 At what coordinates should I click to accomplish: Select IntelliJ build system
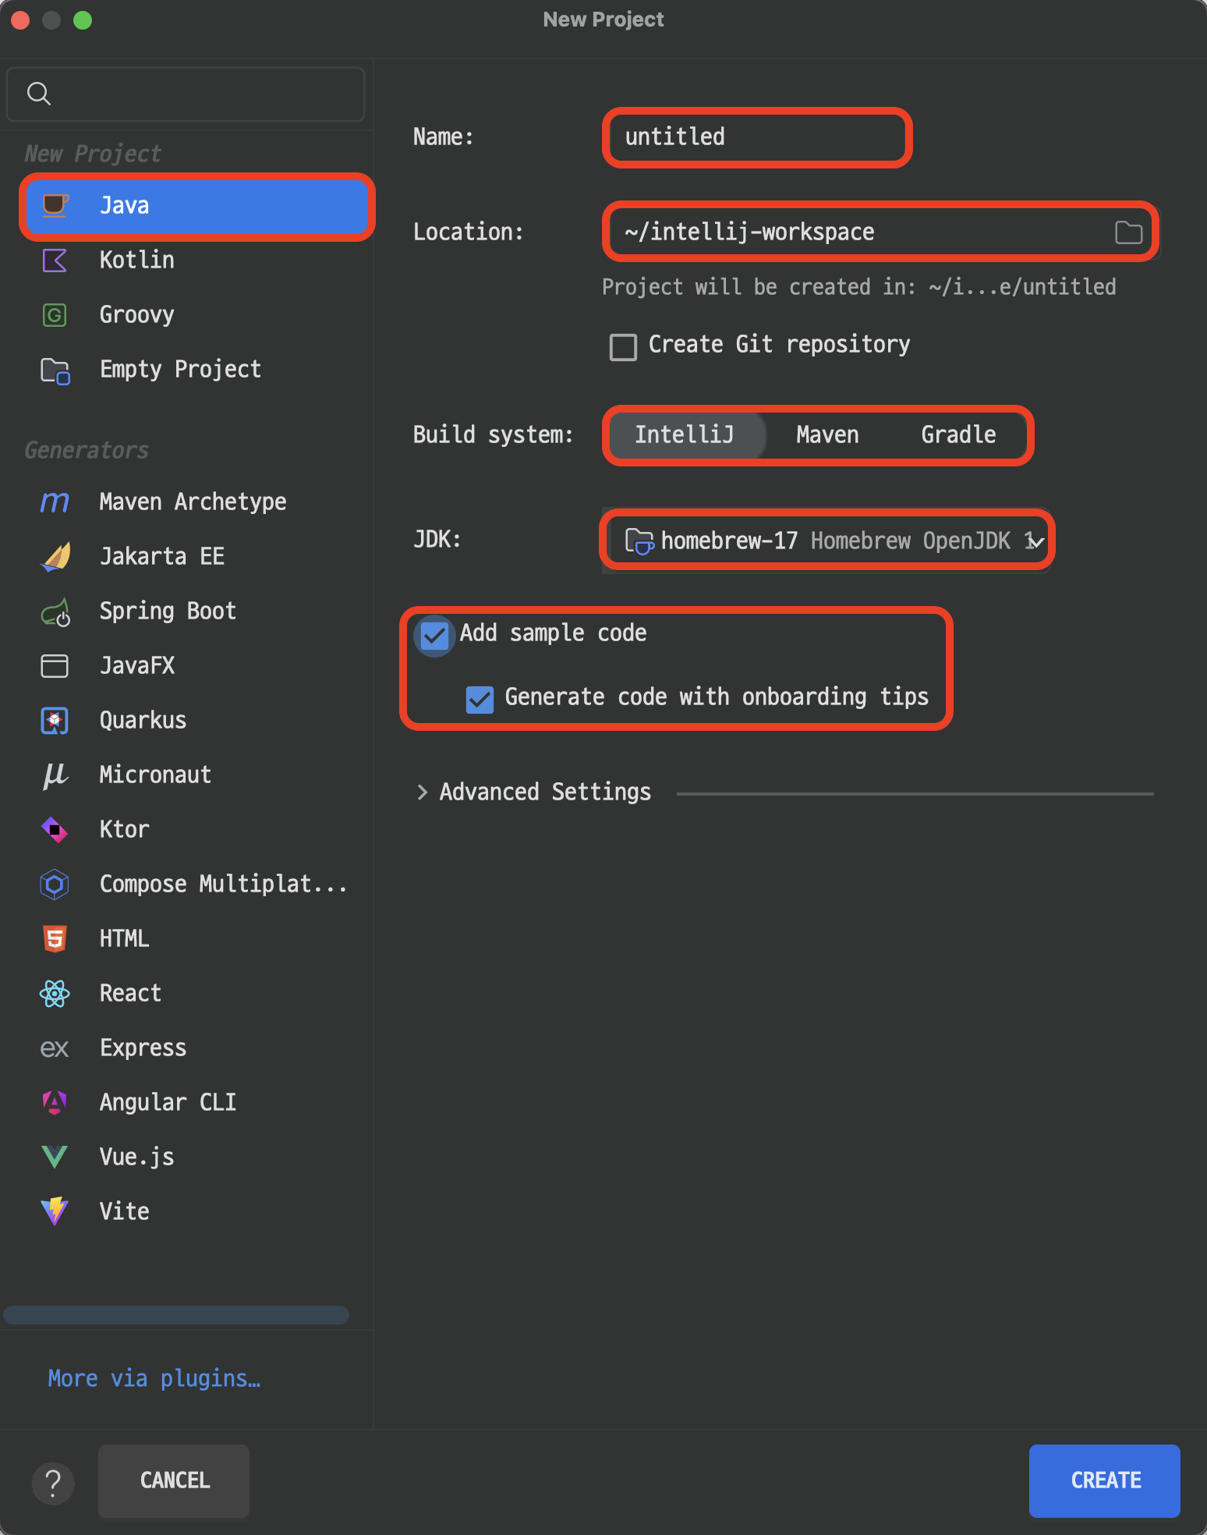[685, 434]
